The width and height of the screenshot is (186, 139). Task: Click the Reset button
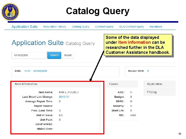tap(68, 55)
